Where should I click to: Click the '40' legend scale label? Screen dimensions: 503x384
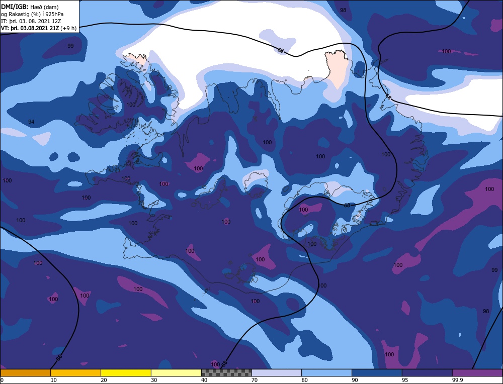[204, 380]
